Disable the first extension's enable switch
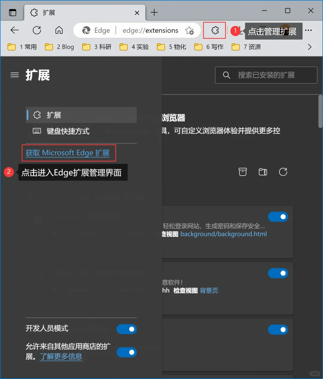 point(278,217)
